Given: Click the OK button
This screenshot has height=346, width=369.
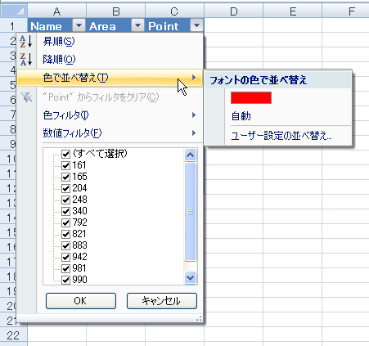Looking at the screenshot, I should tap(81, 301).
